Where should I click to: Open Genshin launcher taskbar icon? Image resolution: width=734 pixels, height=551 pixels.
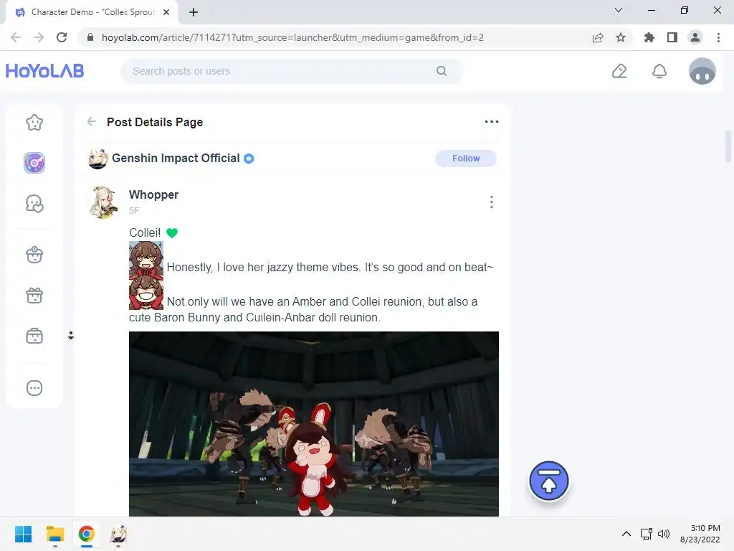point(118,534)
